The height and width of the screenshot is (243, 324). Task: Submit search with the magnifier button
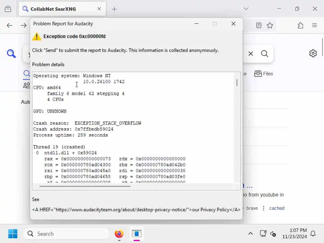pyautogui.click(x=265, y=54)
